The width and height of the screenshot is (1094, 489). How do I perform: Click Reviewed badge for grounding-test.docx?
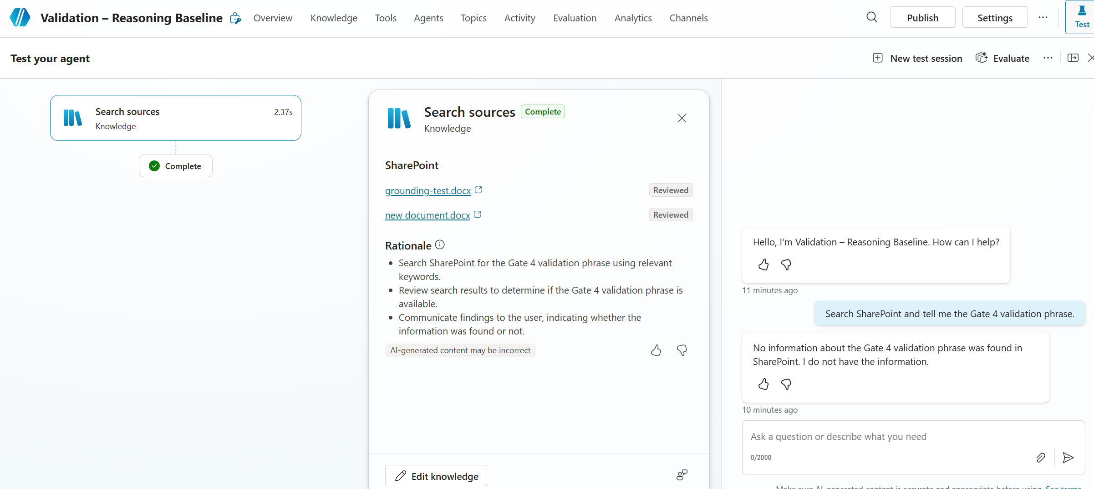coord(671,190)
